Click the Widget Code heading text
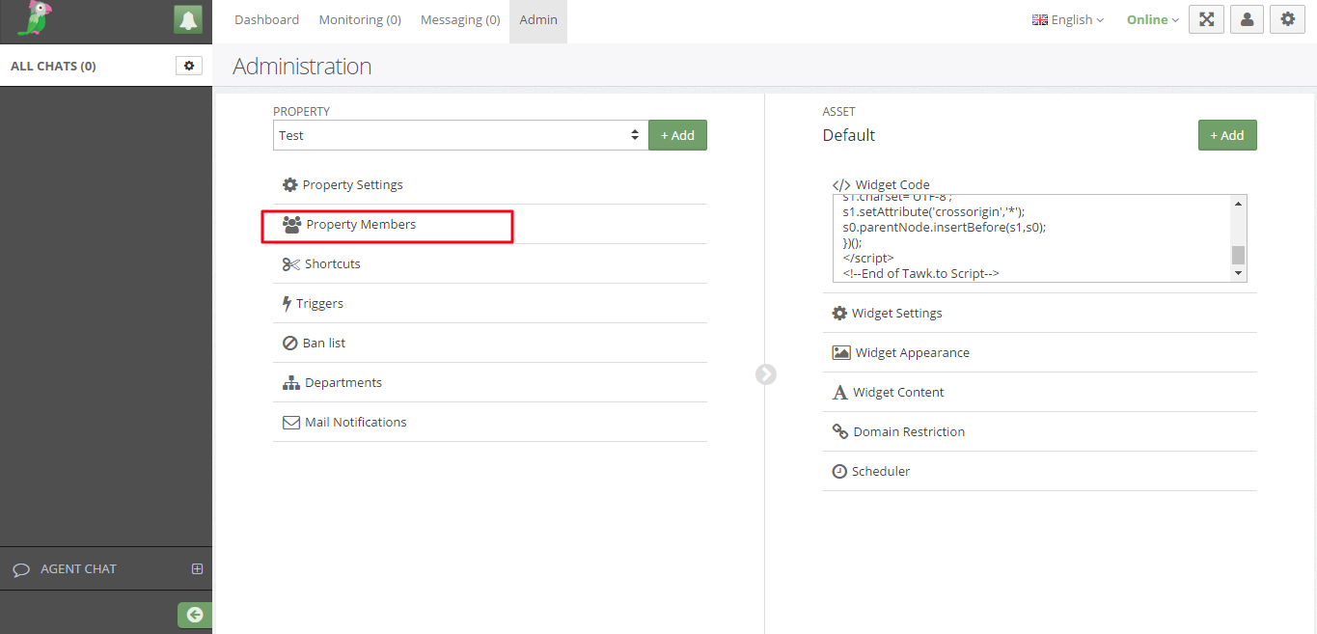Screen dimensions: 1317x634 pyautogui.click(x=892, y=184)
